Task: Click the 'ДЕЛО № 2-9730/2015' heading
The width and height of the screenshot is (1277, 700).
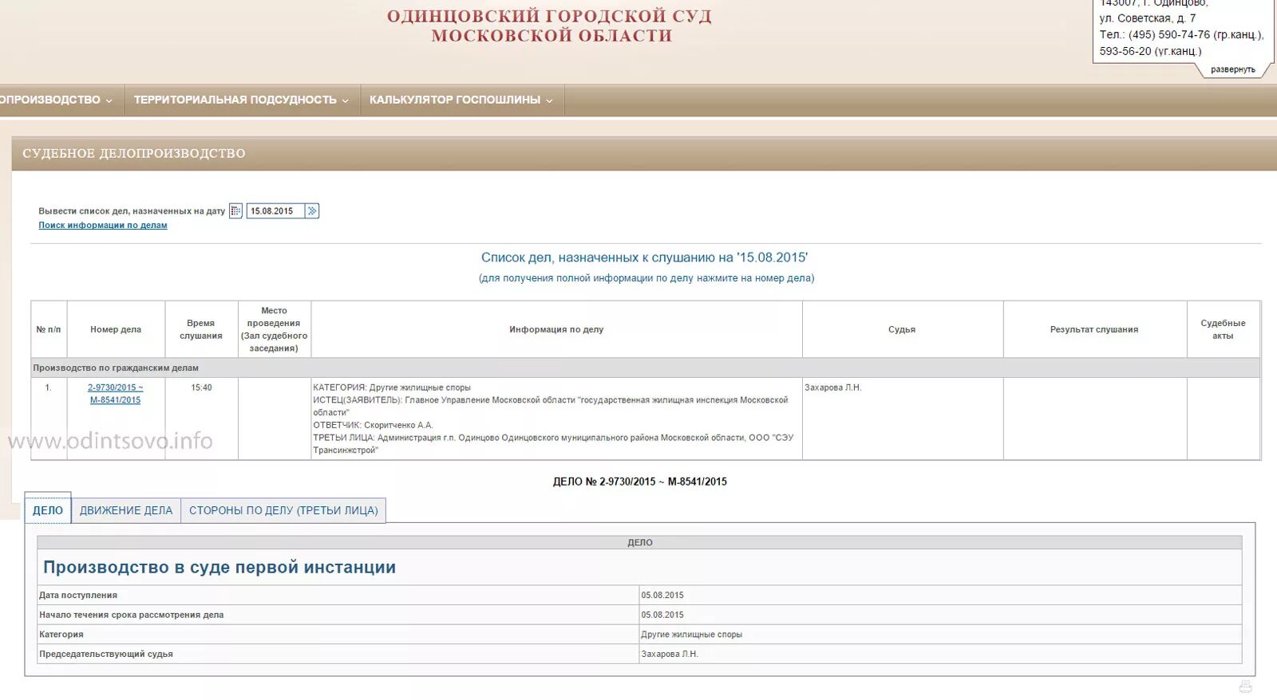Action: coord(640,482)
